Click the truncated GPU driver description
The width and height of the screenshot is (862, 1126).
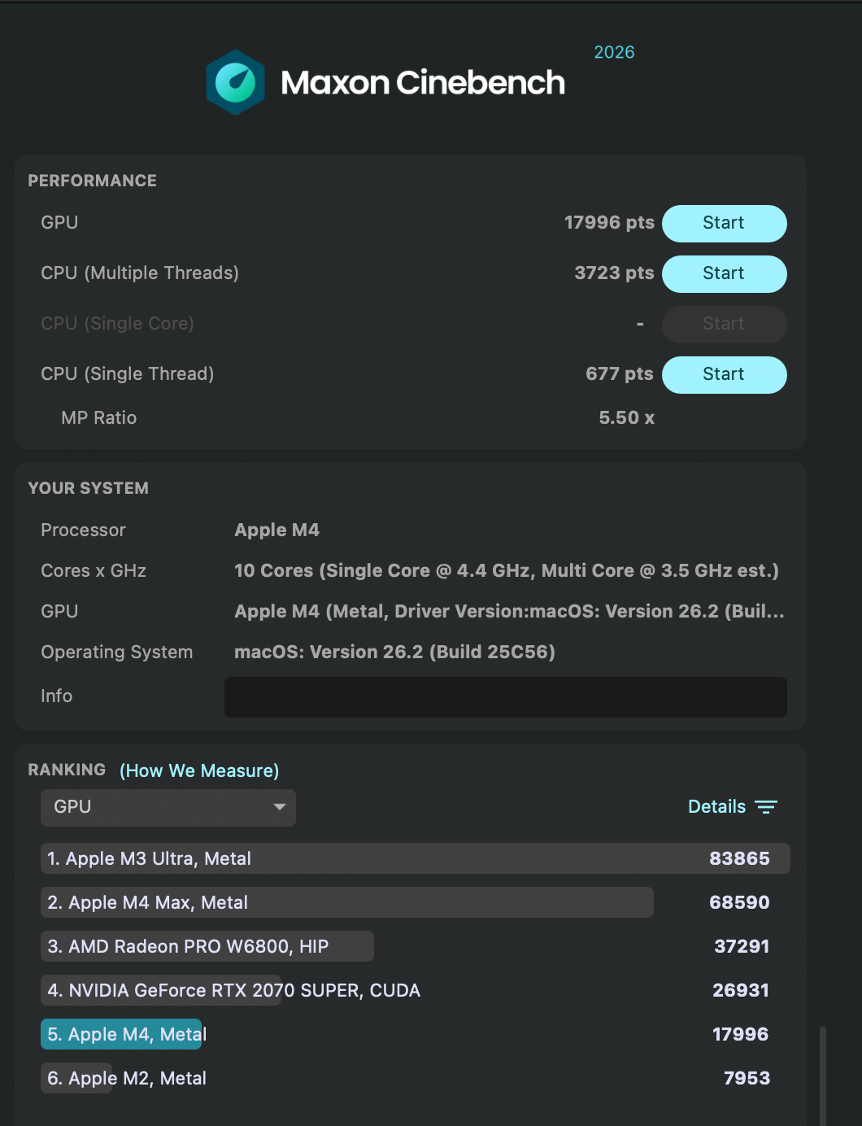[x=509, y=612]
